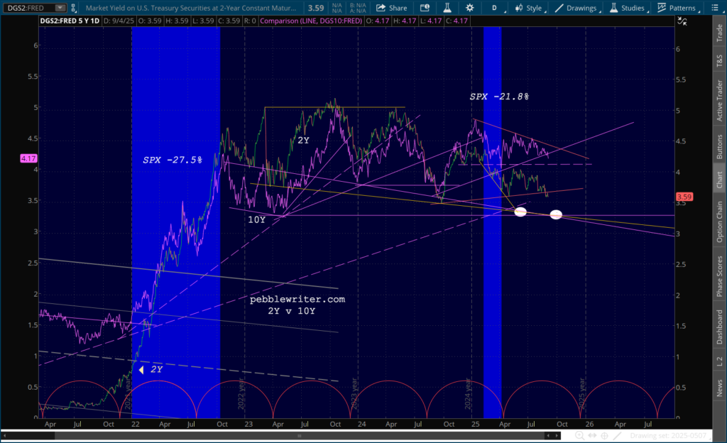Select the crosshair pointer tool icon
This screenshot has width=727, height=443.
(605, 436)
